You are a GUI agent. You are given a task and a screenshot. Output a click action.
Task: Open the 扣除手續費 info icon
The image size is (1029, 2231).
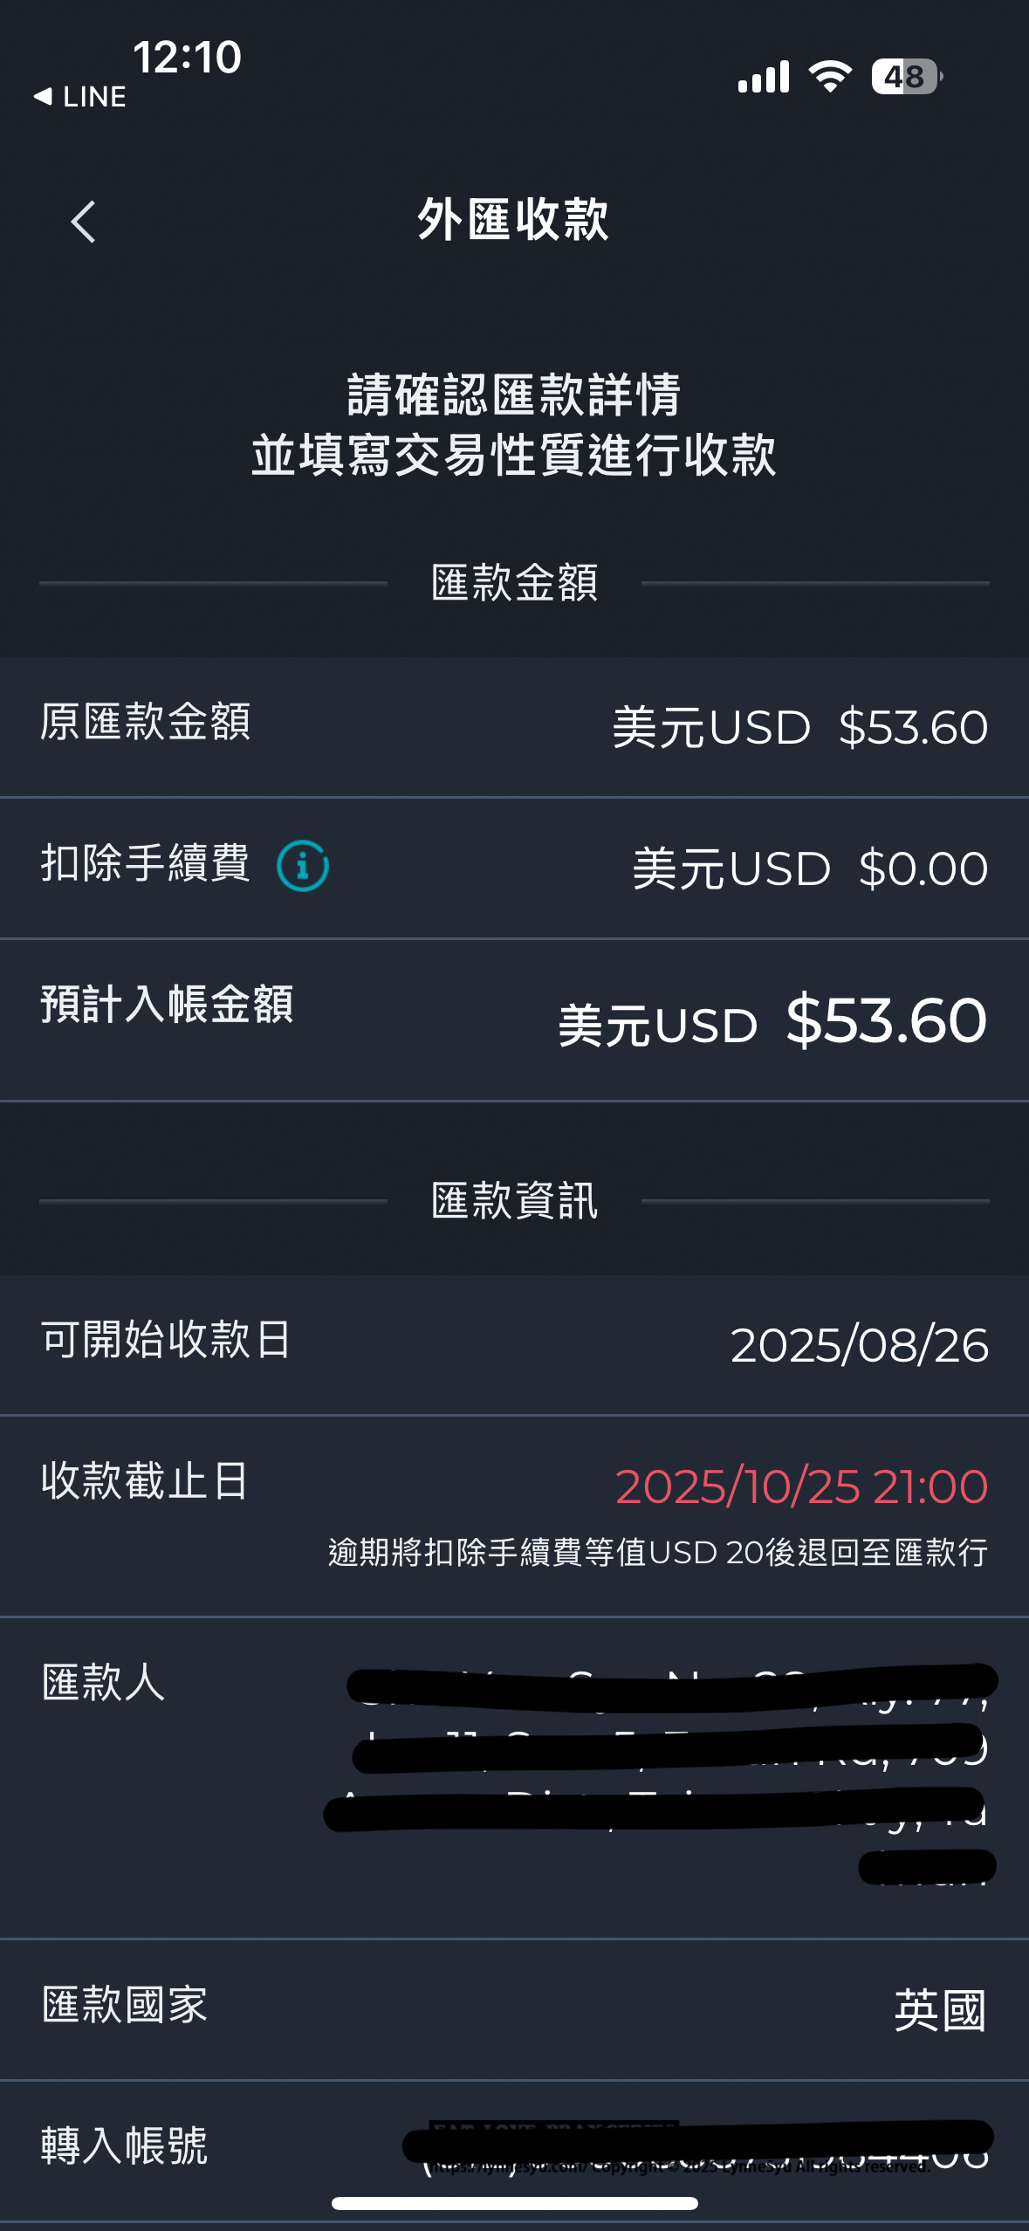pyautogui.click(x=302, y=866)
